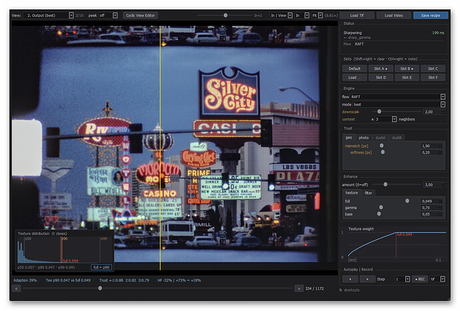Screen dimensions: 460x311
Task: Switch to the photo trust tab
Action: coord(363,137)
